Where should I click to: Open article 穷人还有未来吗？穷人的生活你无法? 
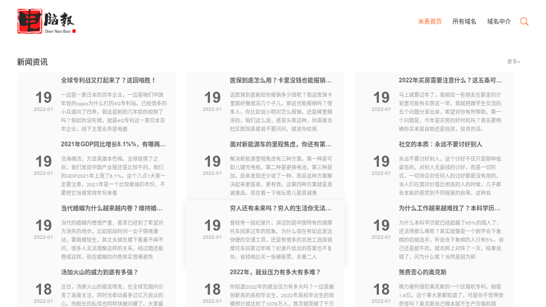281,209
